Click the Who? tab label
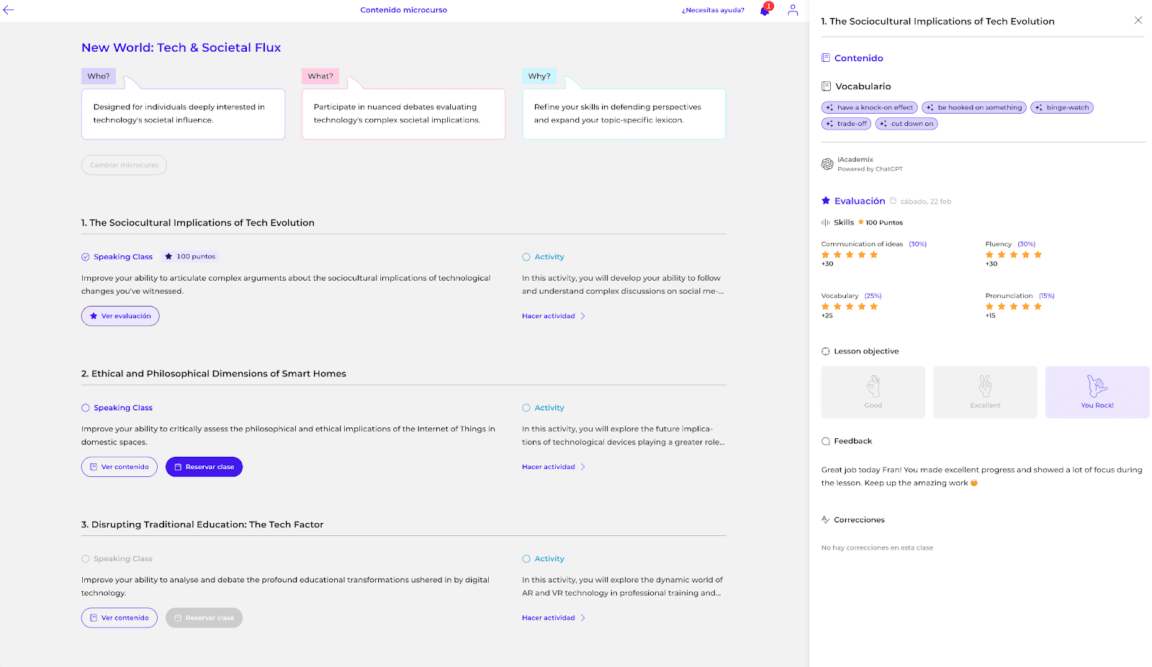This screenshot has width=1152, height=667. 99,76
